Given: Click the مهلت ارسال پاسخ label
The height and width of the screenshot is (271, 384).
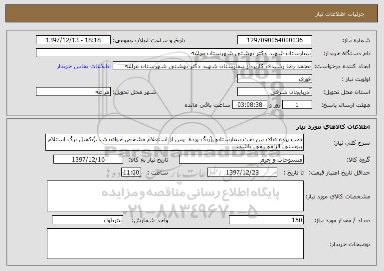Looking at the screenshot, I should pos(346,105).
